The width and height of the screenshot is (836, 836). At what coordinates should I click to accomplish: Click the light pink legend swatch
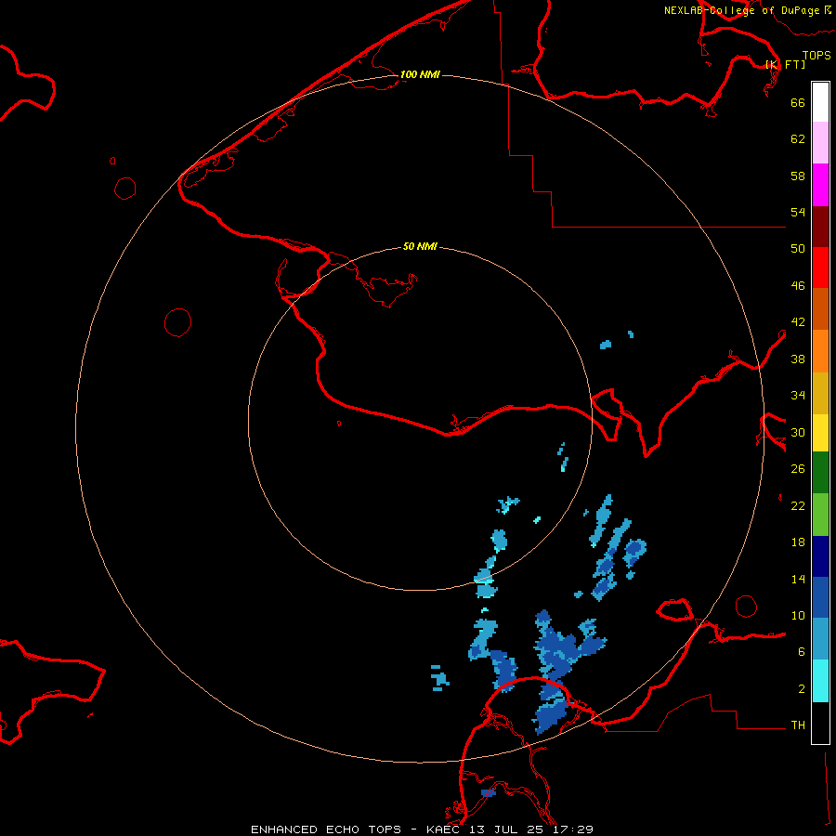coord(820,143)
